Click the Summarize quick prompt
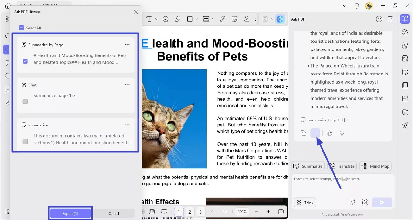 [308, 166]
